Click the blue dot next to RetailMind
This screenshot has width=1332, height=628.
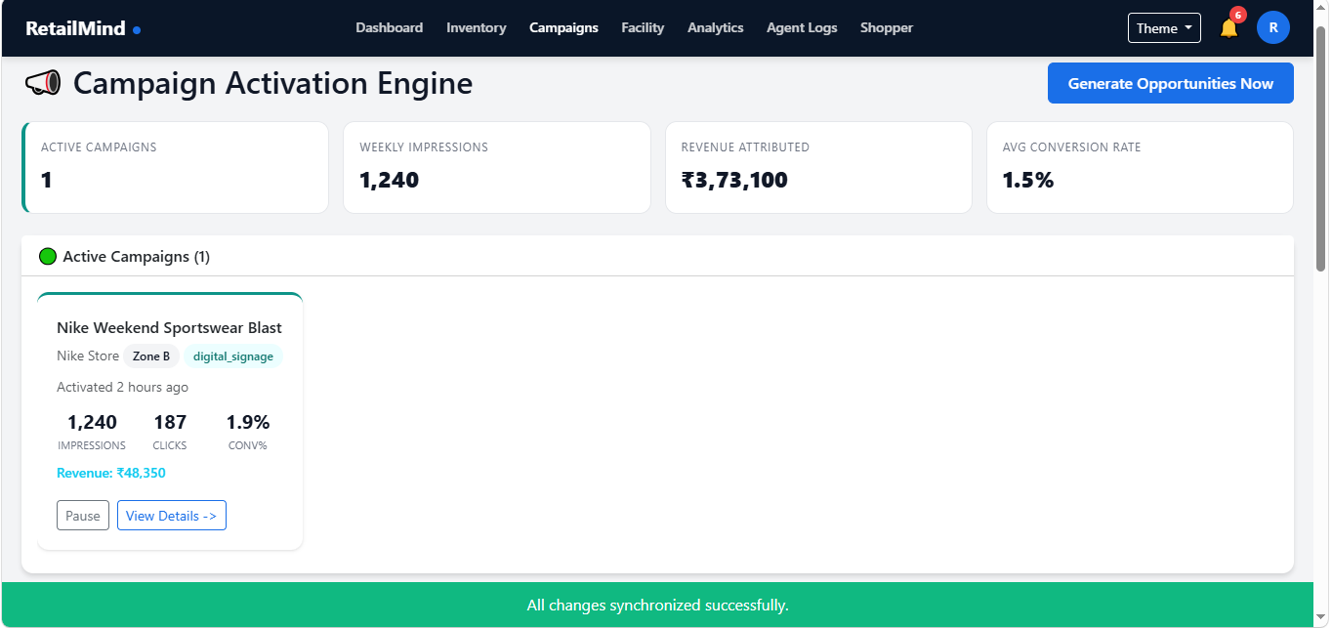(137, 30)
